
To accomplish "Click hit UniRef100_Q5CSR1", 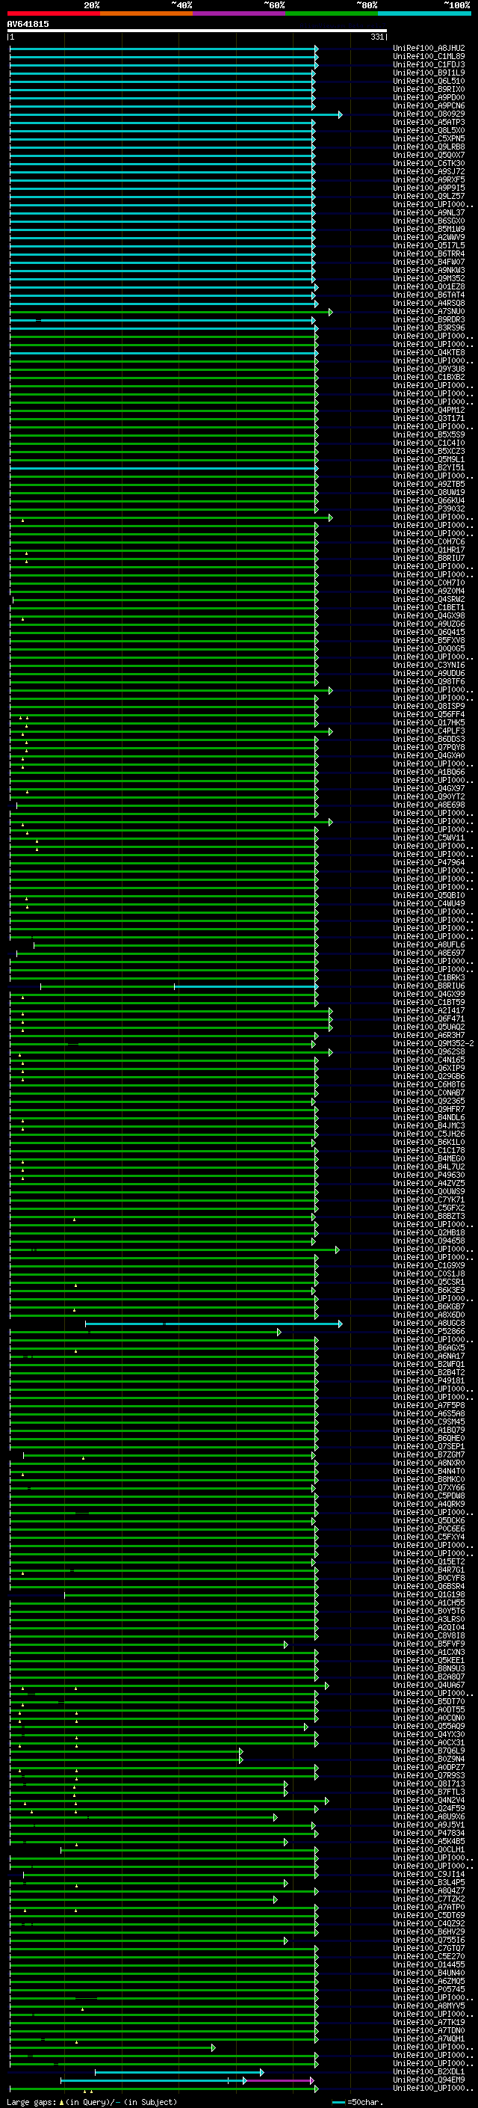I will point(429,1282).
